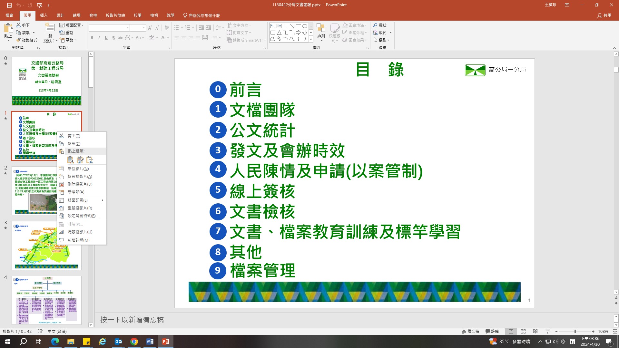
Task: Open Outlook from the taskbar
Action: 118,342
